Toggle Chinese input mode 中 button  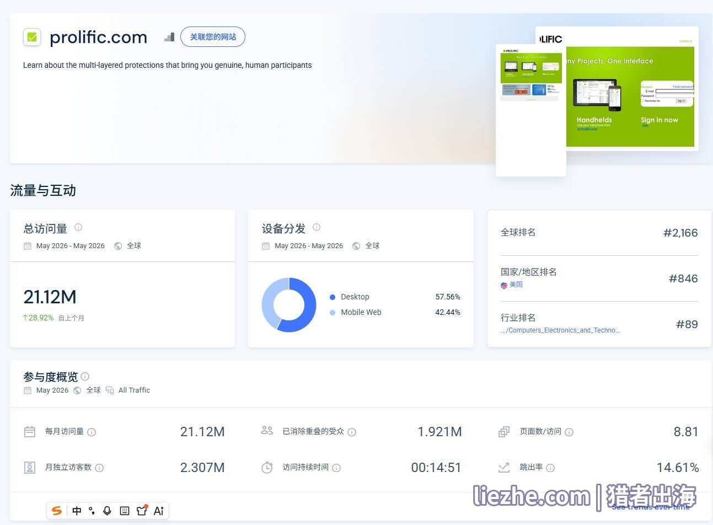point(77,511)
